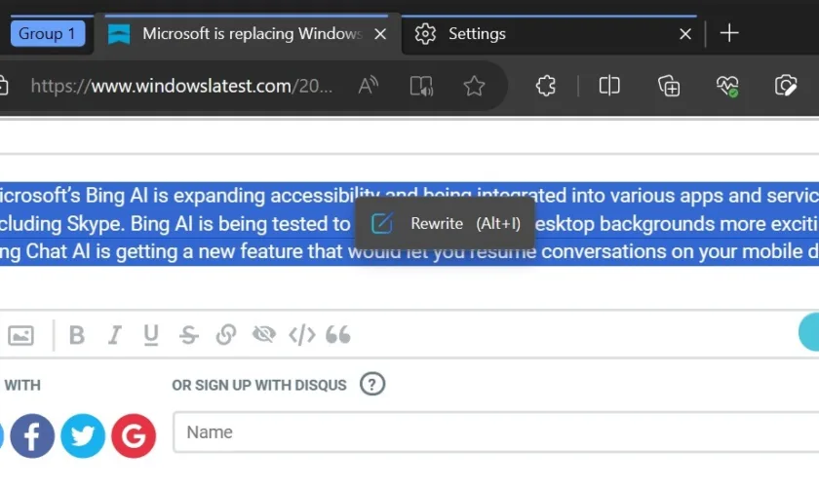Click highlighted text "conversations on your mobile"
Viewport: 819px width, 487px height.
tap(668, 251)
